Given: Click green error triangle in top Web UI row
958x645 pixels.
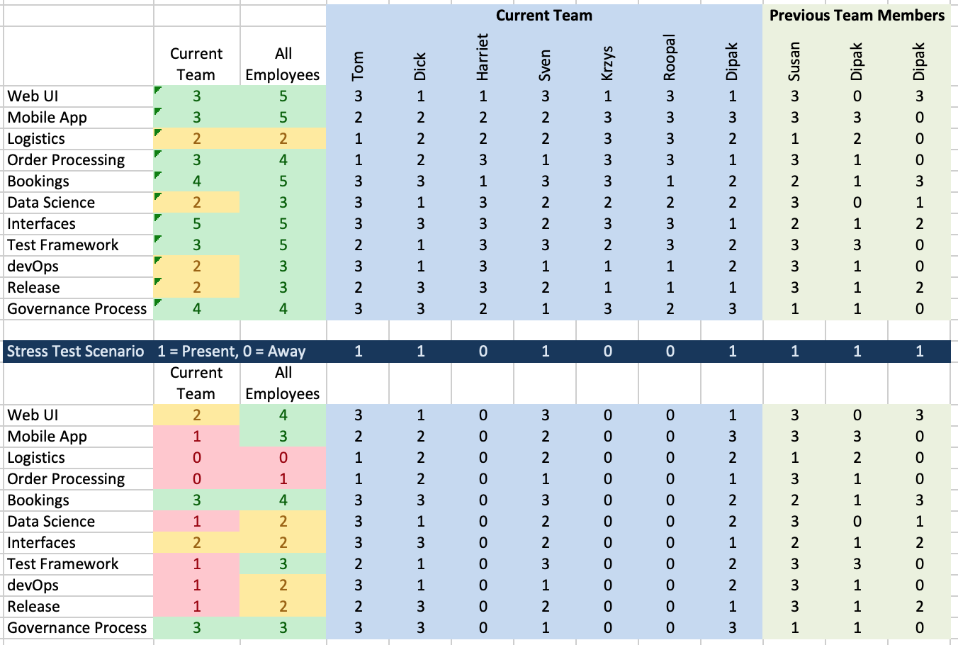Looking at the screenshot, I should pos(157,89).
